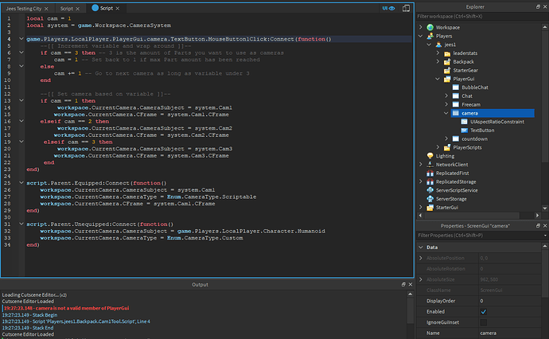
Task: Click the Players service icon
Action: point(430,36)
